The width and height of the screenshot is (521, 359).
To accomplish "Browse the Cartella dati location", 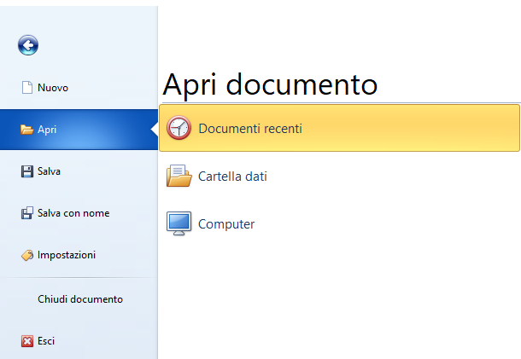I will (232, 177).
